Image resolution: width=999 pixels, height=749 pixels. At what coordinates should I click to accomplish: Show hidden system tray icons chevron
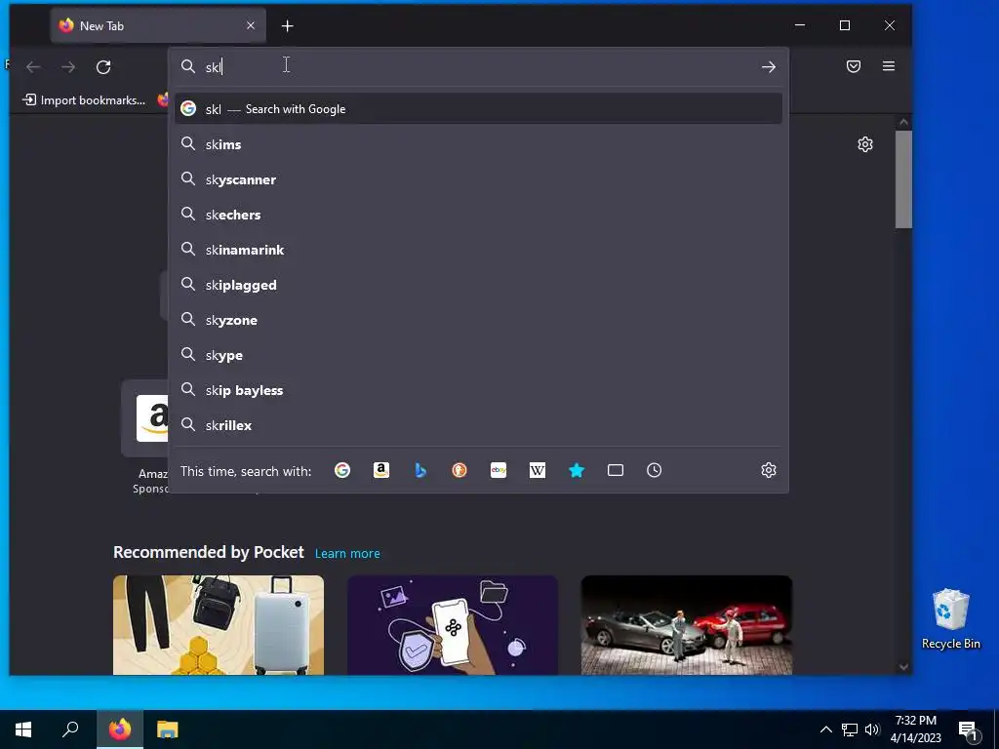click(825, 729)
